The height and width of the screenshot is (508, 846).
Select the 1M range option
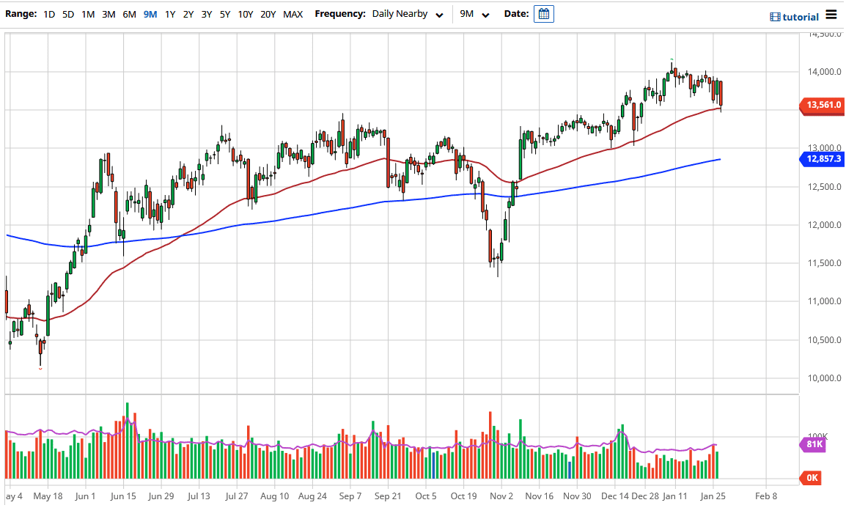(x=88, y=13)
